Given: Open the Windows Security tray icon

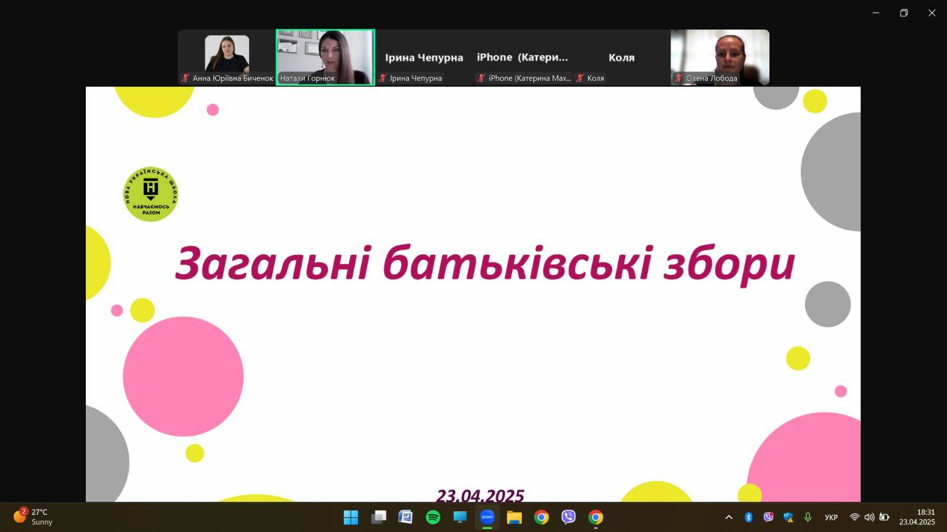Looking at the screenshot, I should (788, 517).
